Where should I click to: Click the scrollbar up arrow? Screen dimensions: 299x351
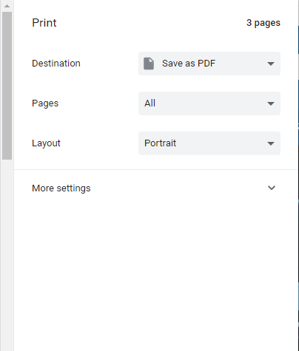pyautogui.click(x=7, y=6)
